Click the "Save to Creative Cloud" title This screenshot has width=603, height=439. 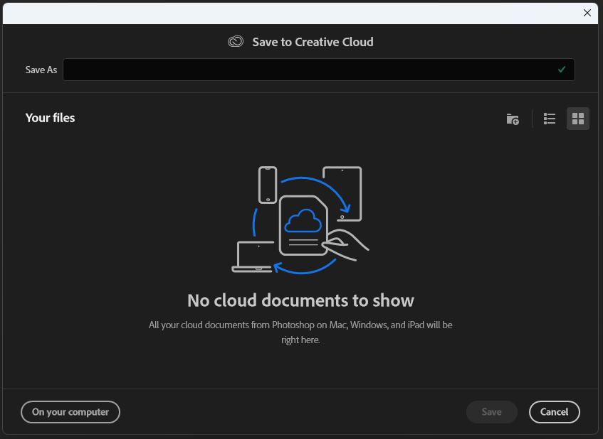[x=313, y=42]
